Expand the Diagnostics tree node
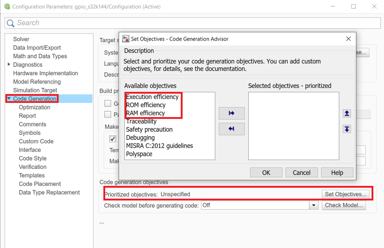 [9, 64]
